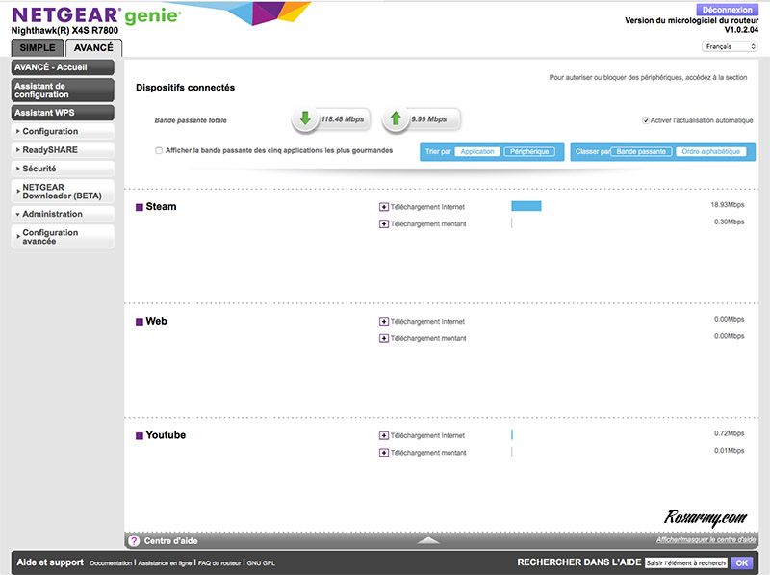Viewport: 770px width, 575px height.
Task: Switch to the SIMPLE tab
Action: click(38, 48)
